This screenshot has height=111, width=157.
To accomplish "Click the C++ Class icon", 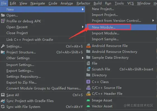I will [88, 82].
